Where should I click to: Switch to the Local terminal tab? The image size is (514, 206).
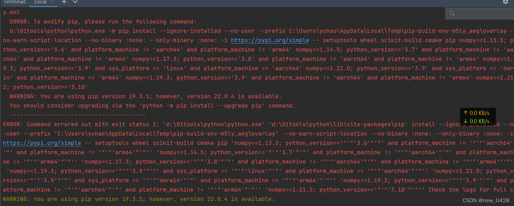[x=40, y=2]
